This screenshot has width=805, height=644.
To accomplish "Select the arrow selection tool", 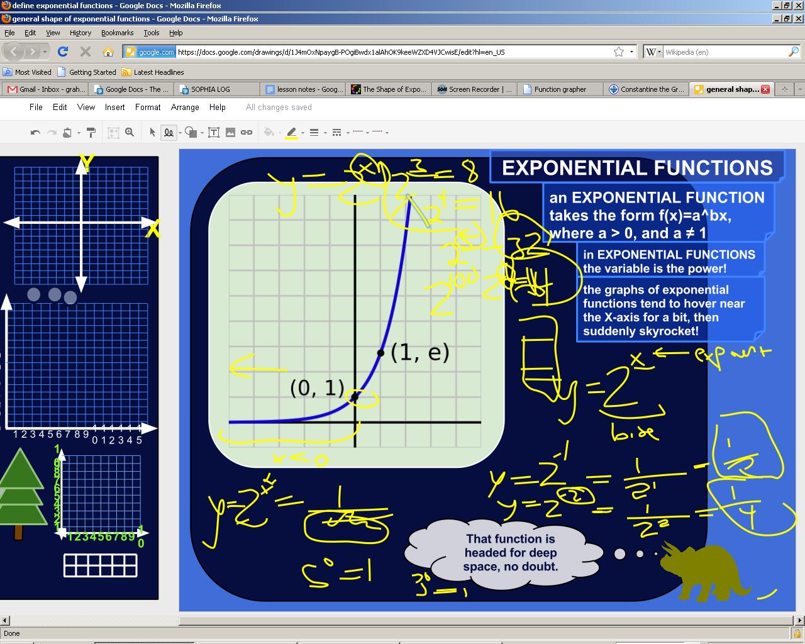I will (152, 133).
